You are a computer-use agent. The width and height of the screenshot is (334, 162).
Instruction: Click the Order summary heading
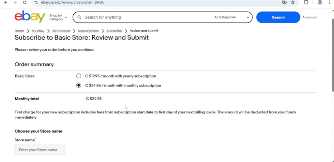click(34, 64)
